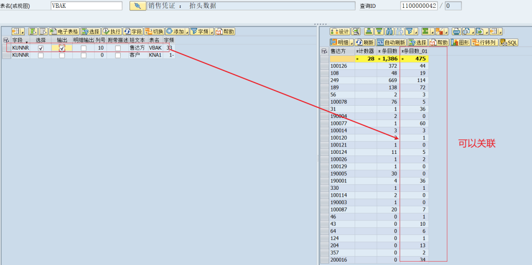Open the layout grid icon in left toolbar

16,31
